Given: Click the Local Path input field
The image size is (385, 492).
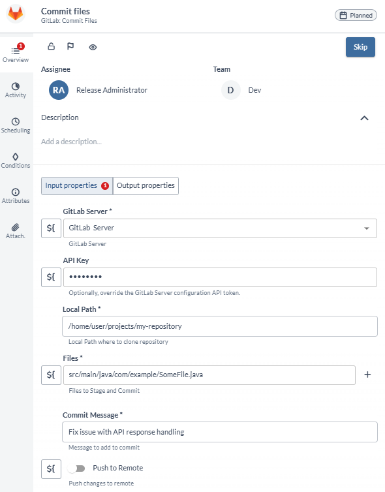Looking at the screenshot, I should [x=220, y=326].
